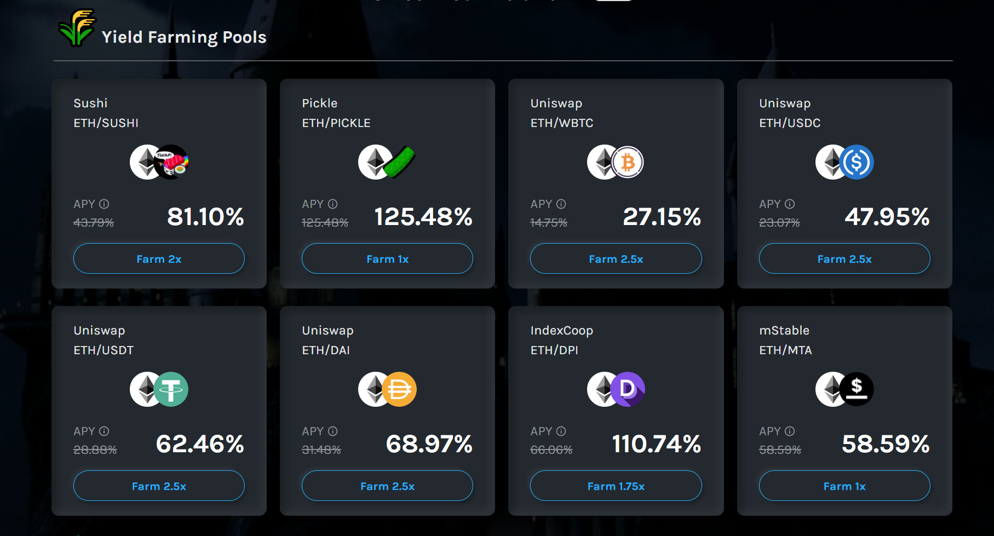The image size is (994, 536).
Task: Click the Farm 2.5x button for ETH/USDT
Action: (x=159, y=486)
